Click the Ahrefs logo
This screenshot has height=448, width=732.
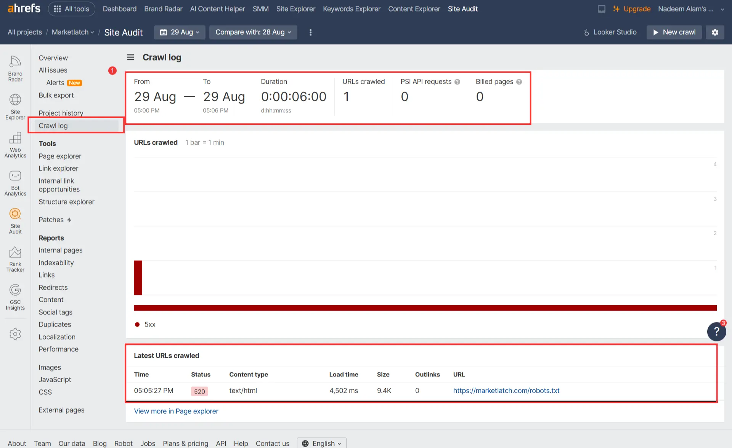pos(24,8)
